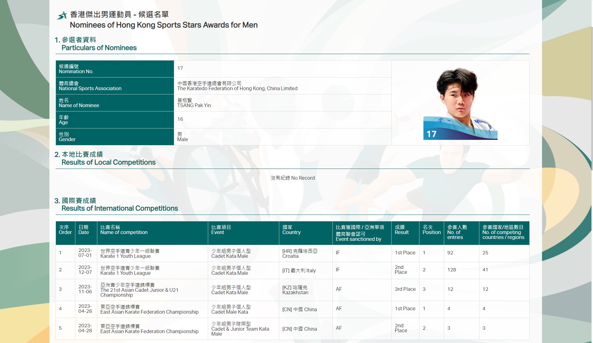Click the Particulars of Nominees heading
This screenshot has height=343, width=593.
click(x=99, y=48)
